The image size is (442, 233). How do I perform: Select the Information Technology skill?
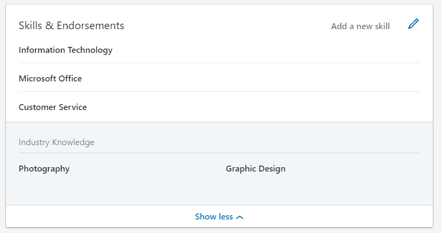tap(65, 50)
